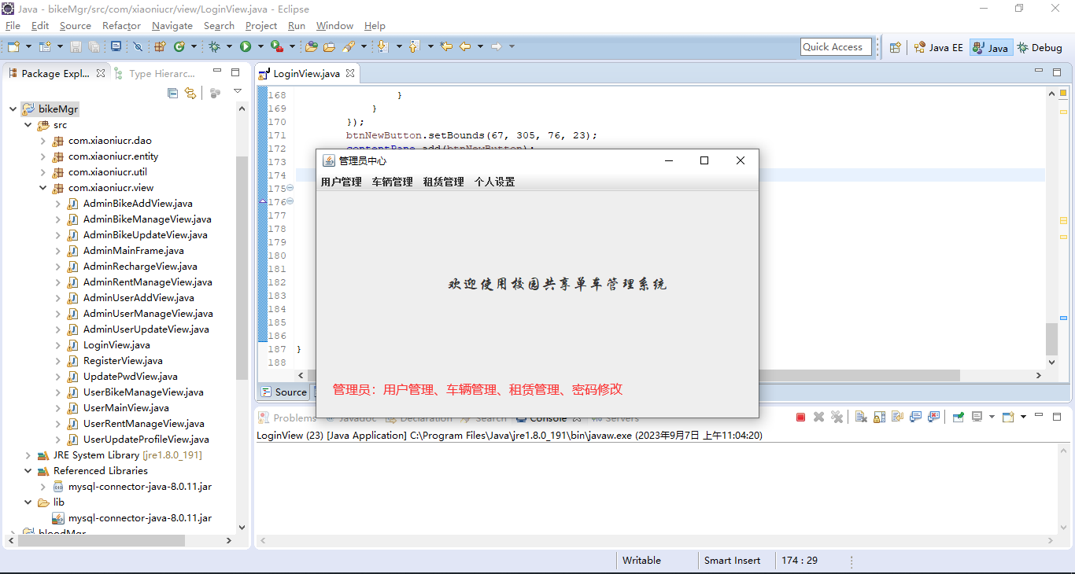1075x574 pixels.
Task: Open 个人设置 menu in admin window
Action: click(495, 182)
